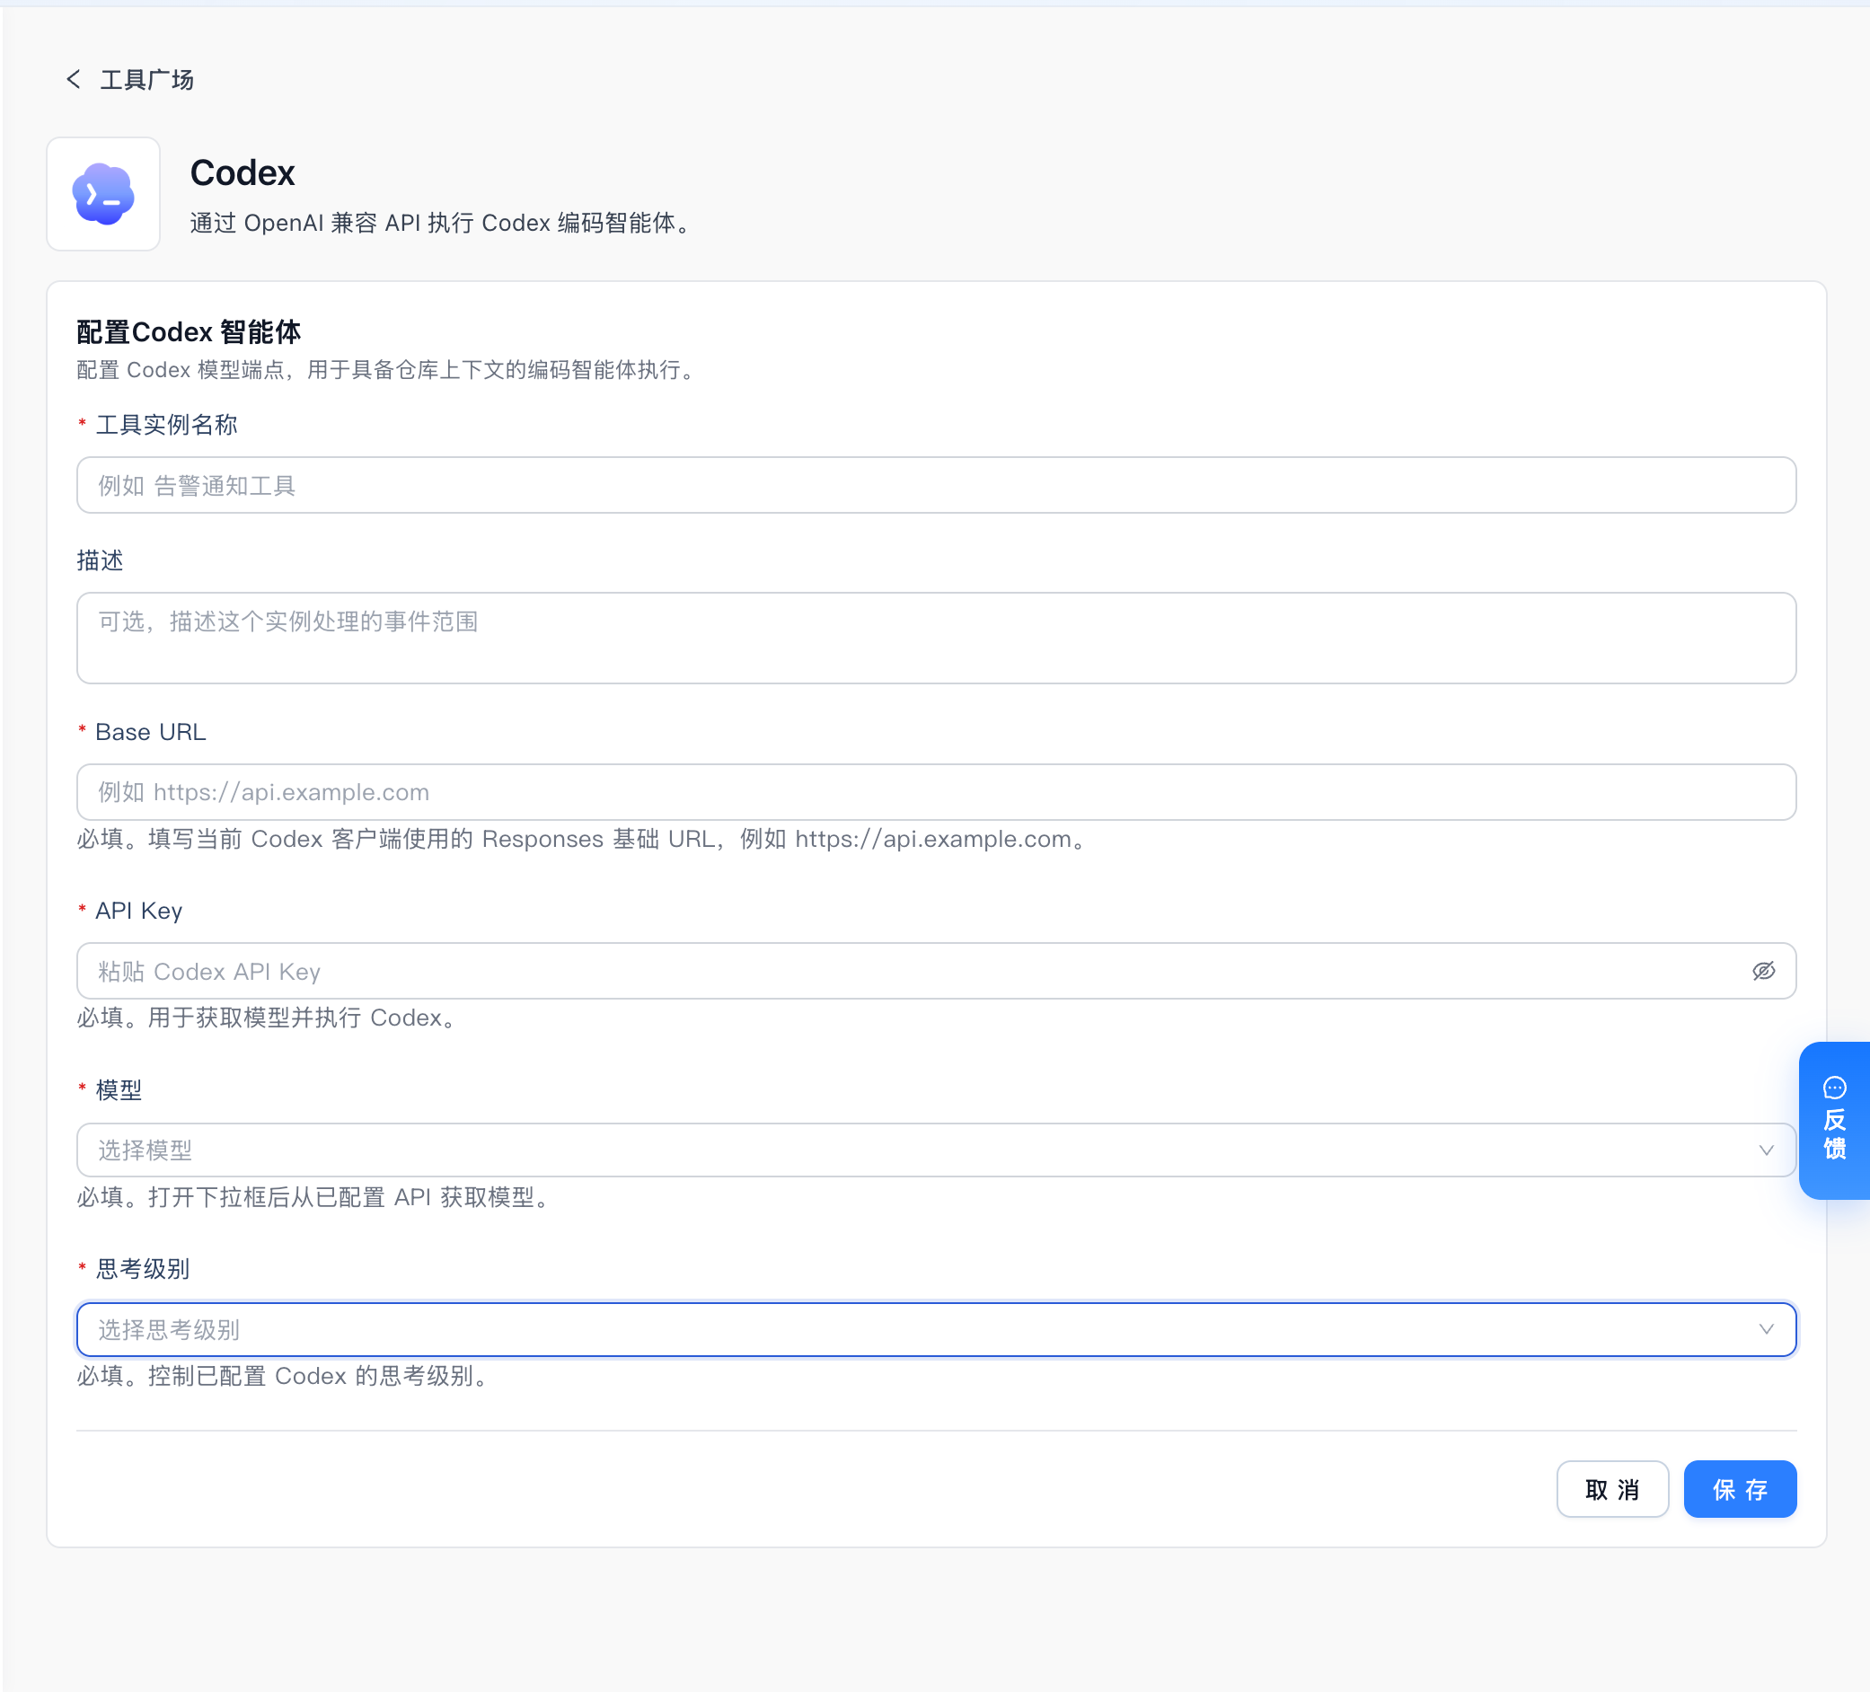Go back using the left chevron arrow
This screenshot has width=1870, height=1692.
coord(74,80)
